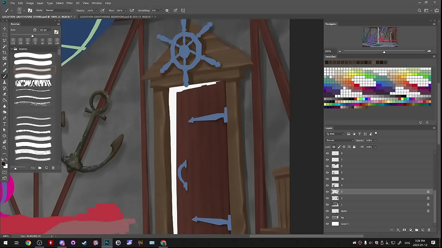Image resolution: width=442 pixels, height=248 pixels.
Task: Select the Crop tool
Action: click(x=4, y=52)
